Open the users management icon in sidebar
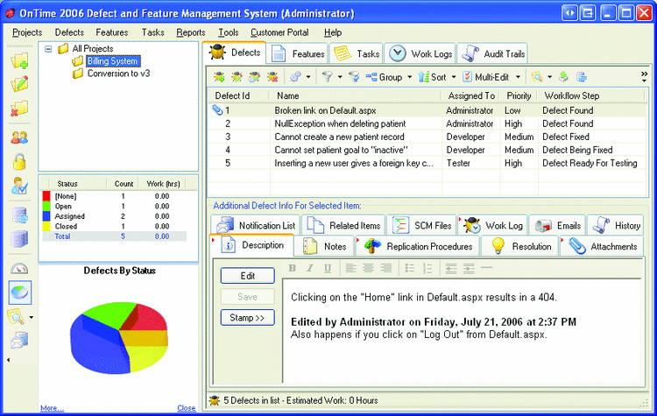Image resolution: width=657 pixels, height=416 pixels. pyautogui.click(x=19, y=137)
